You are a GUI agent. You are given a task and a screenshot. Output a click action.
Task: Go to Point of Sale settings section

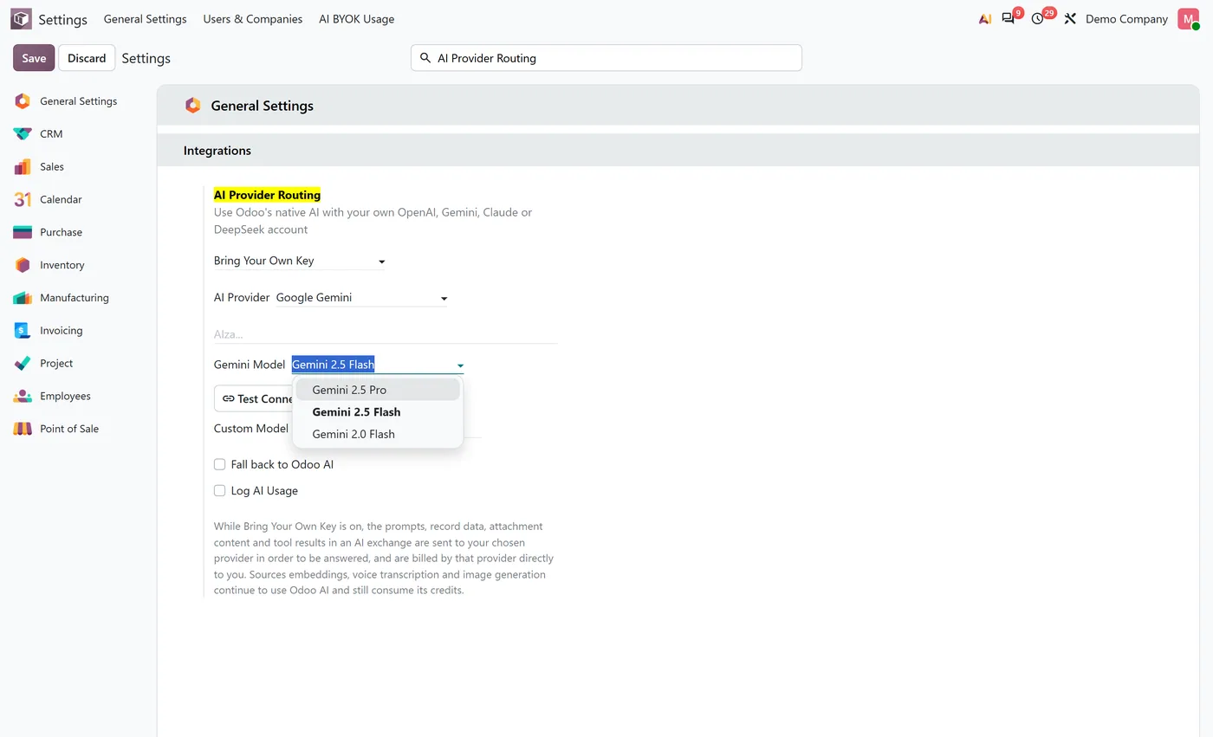pos(69,429)
